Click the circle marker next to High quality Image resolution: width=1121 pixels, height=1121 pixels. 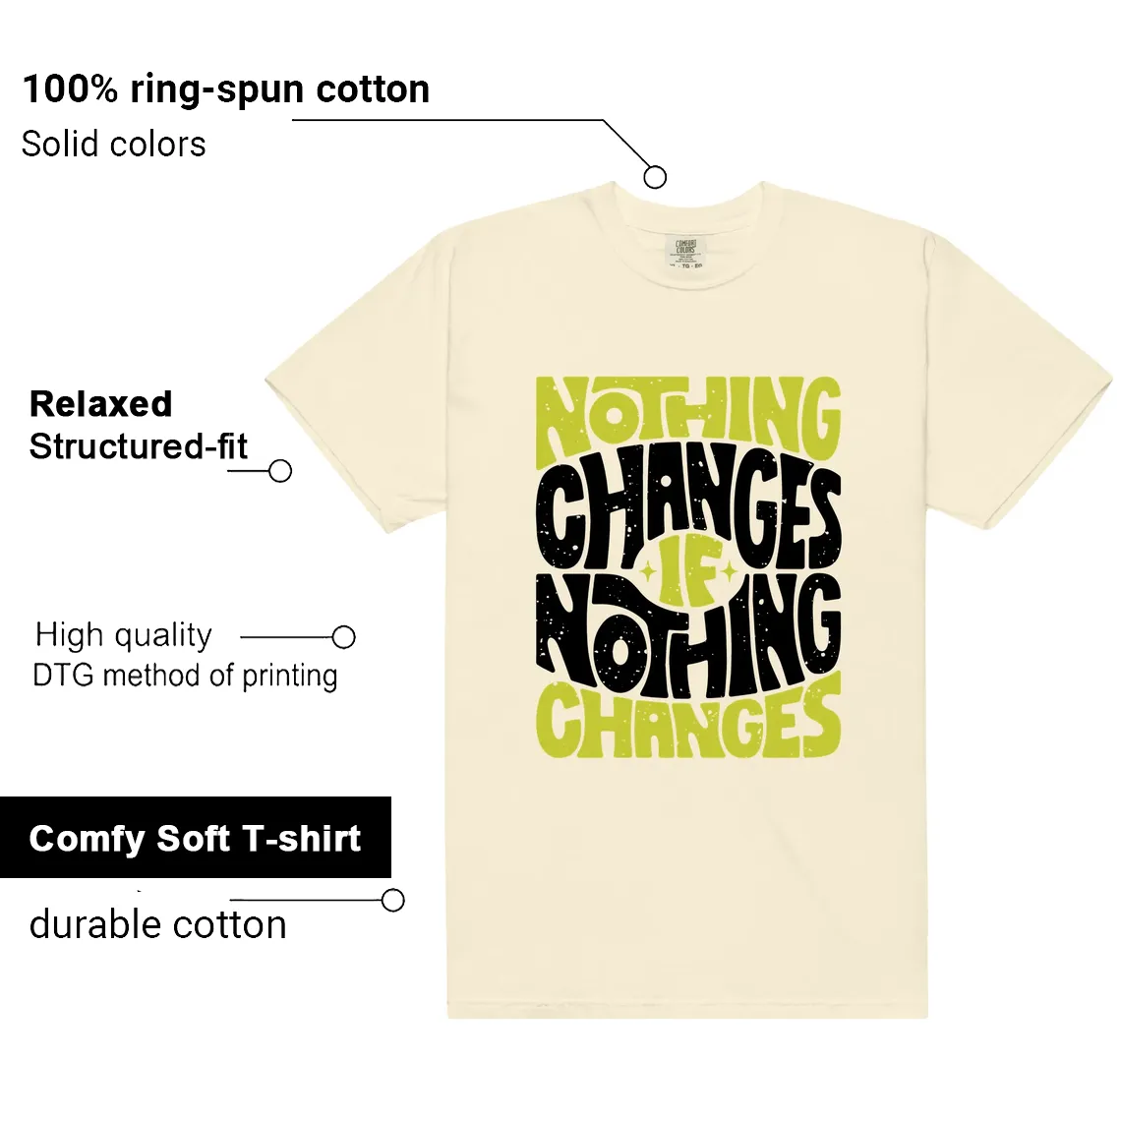coord(343,637)
